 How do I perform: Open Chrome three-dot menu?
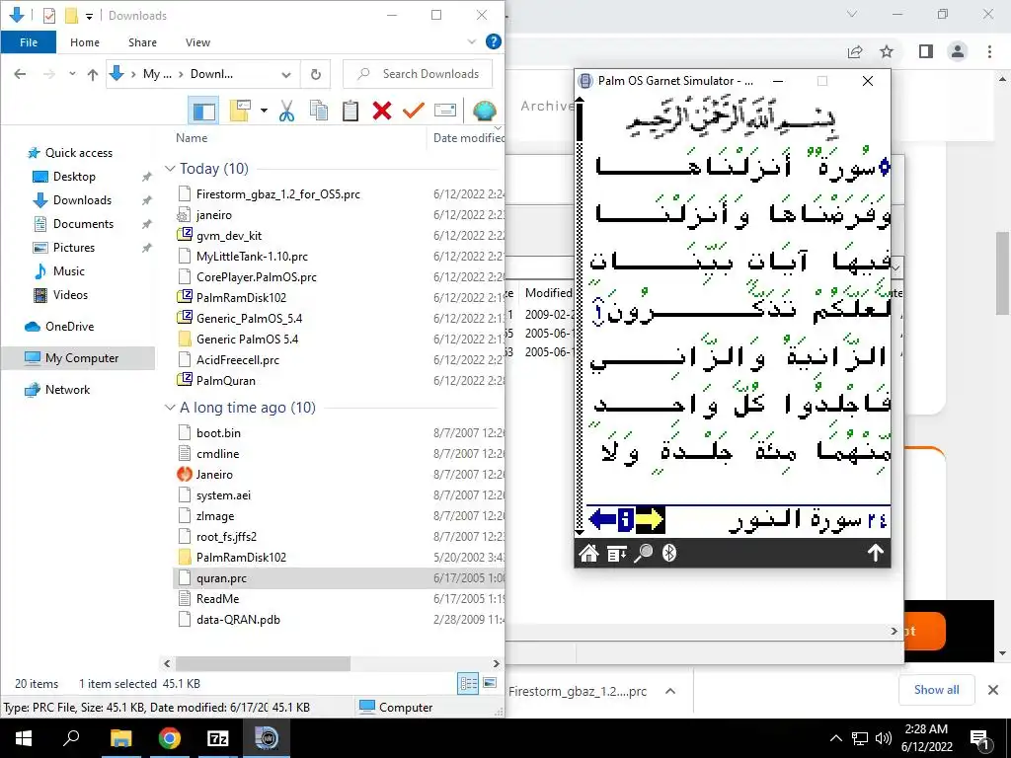click(989, 51)
